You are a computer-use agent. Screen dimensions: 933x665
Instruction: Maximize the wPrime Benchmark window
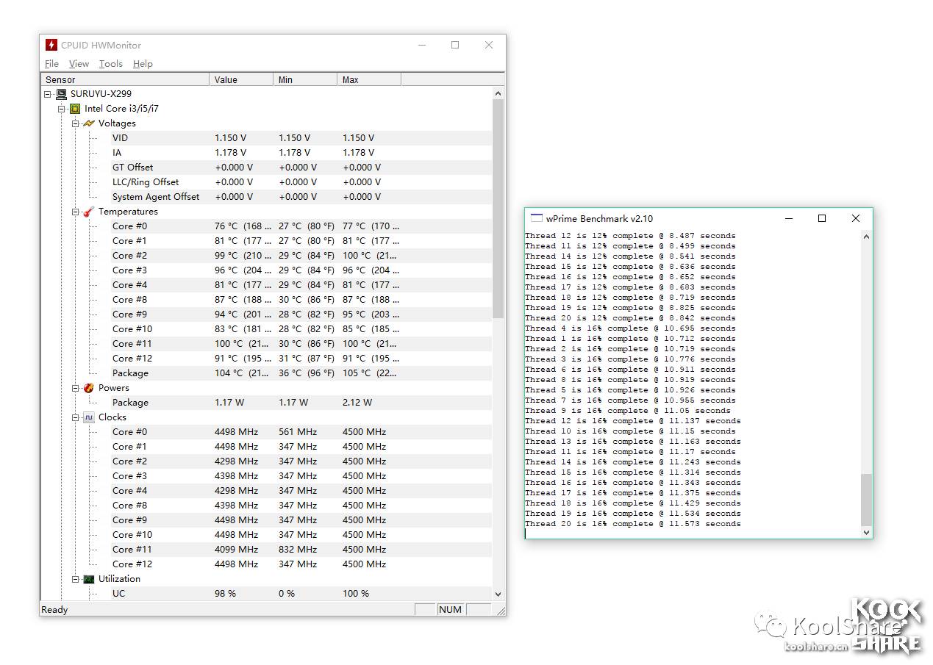pos(822,218)
